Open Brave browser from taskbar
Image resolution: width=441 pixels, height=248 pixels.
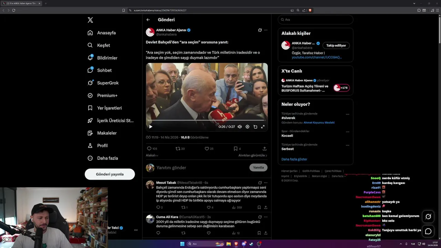tap(236, 244)
